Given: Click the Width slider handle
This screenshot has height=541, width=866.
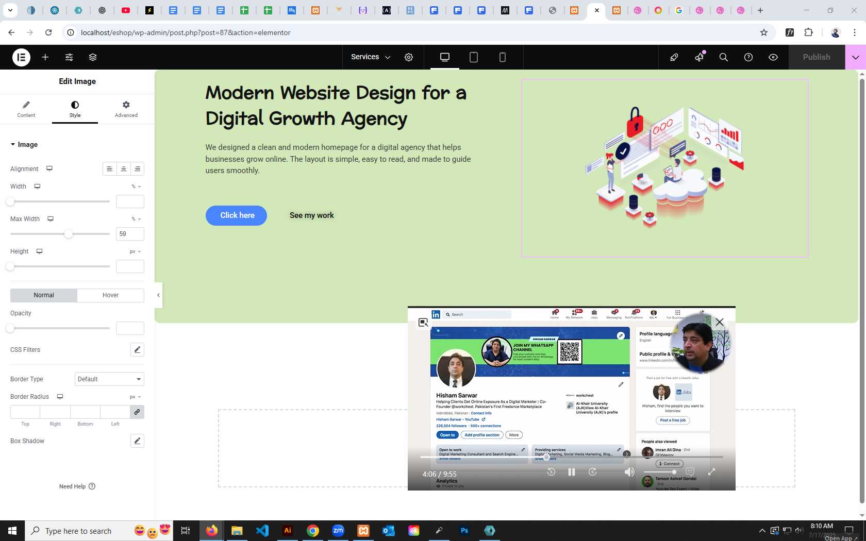Looking at the screenshot, I should coord(10,201).
